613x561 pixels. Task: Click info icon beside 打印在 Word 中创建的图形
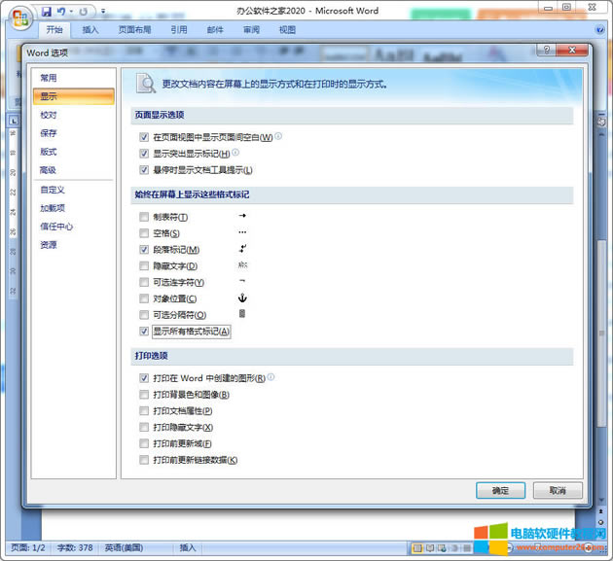click(x=270, y=377)
